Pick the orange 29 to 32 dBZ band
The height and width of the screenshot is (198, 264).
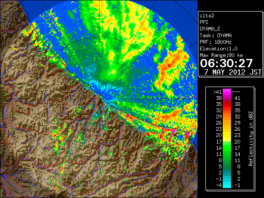(227, 117)
